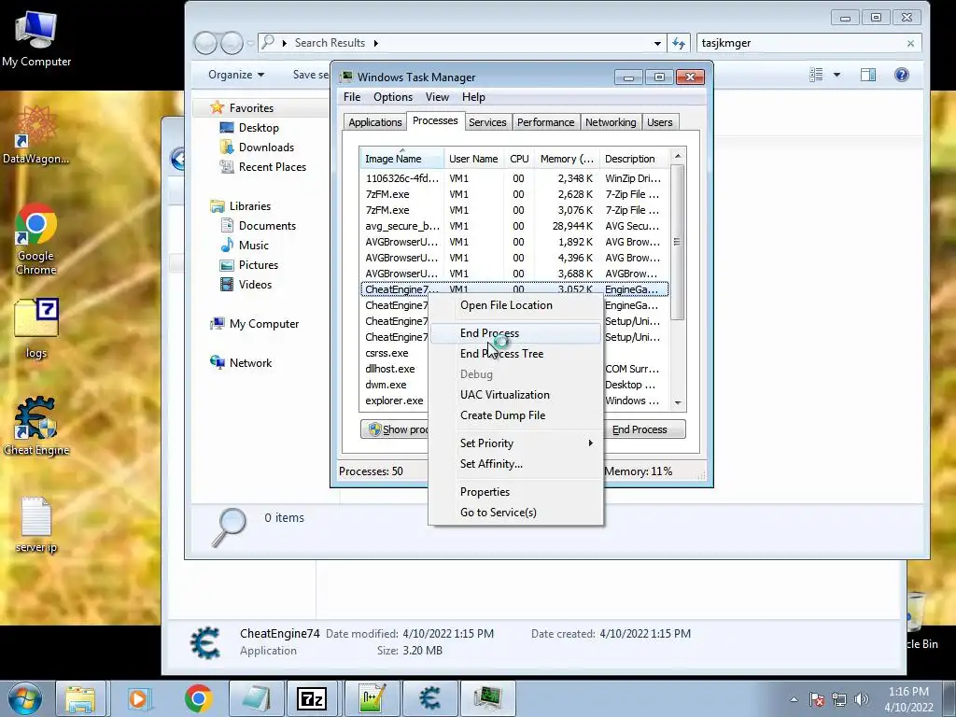Open DataWagon desktop shortcut

click(x=36, y=135)
